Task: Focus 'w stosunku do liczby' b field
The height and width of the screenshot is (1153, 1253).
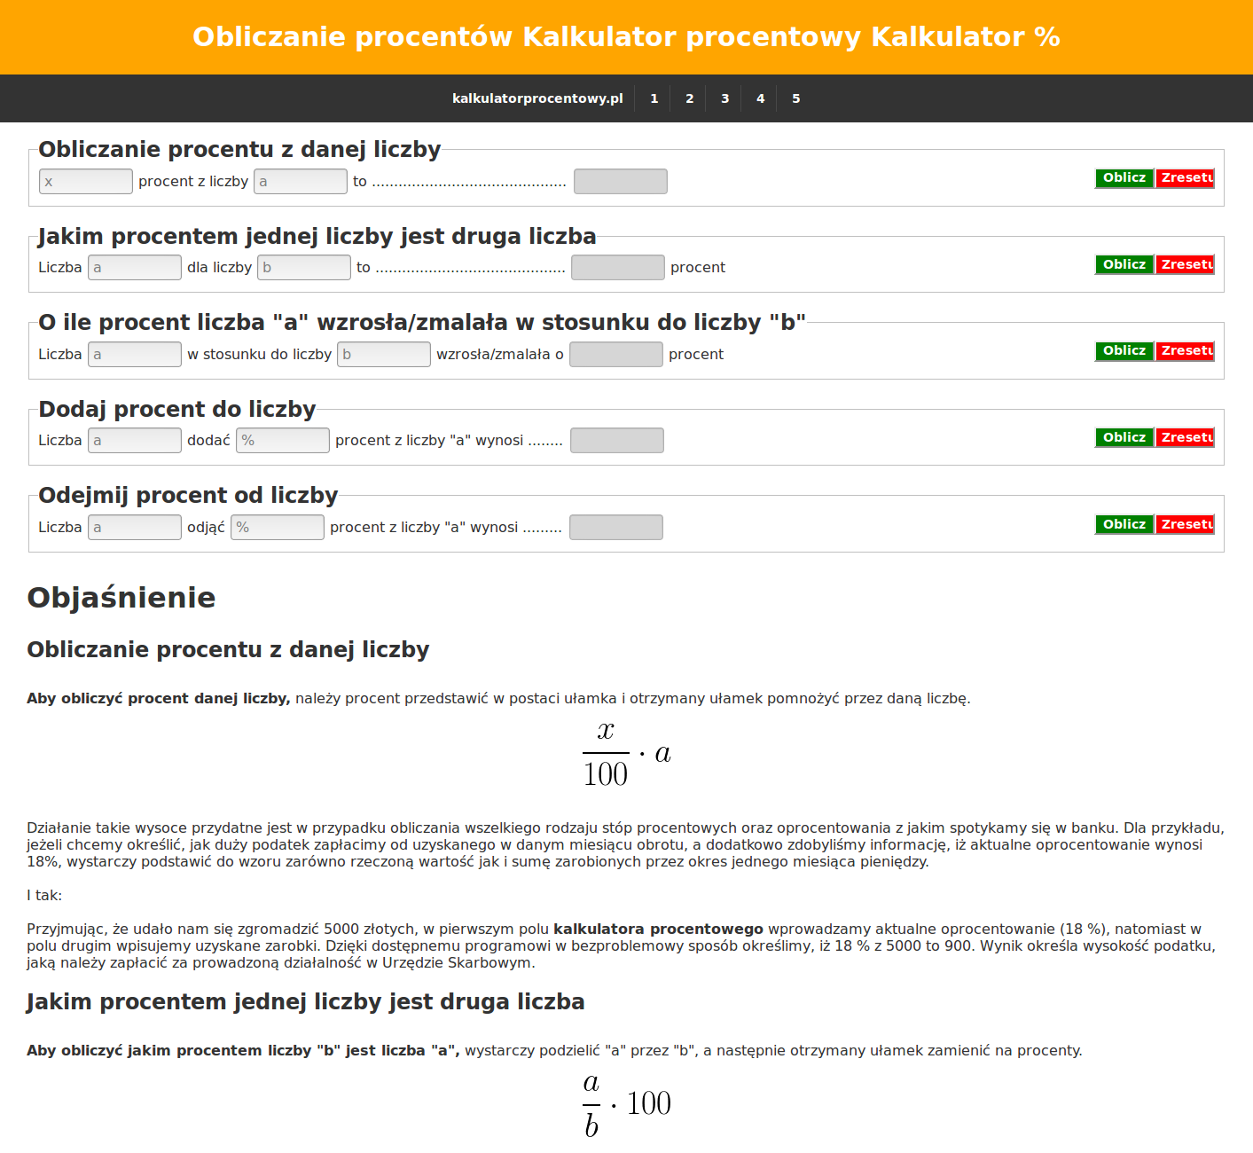Action: (384, 355)
